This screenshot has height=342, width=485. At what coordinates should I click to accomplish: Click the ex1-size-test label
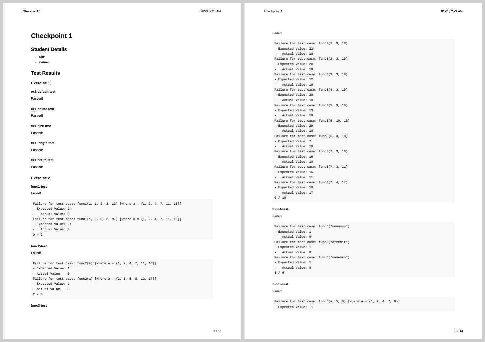tap(41, 126)
